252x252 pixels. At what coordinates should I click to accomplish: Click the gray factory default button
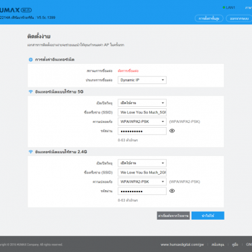coord(173,216)
